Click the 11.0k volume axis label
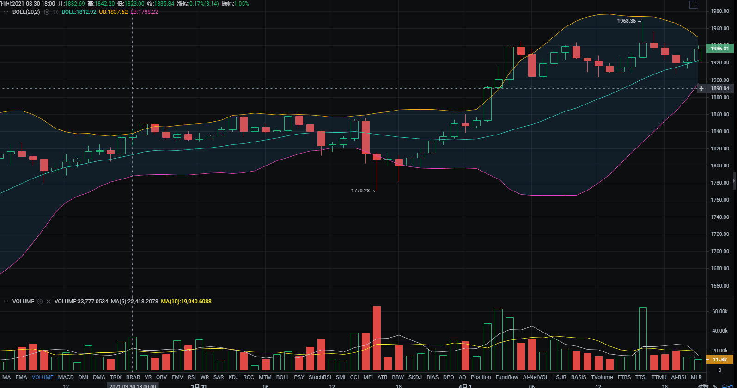Screen dimensions: 737x388 pos(719,359)
